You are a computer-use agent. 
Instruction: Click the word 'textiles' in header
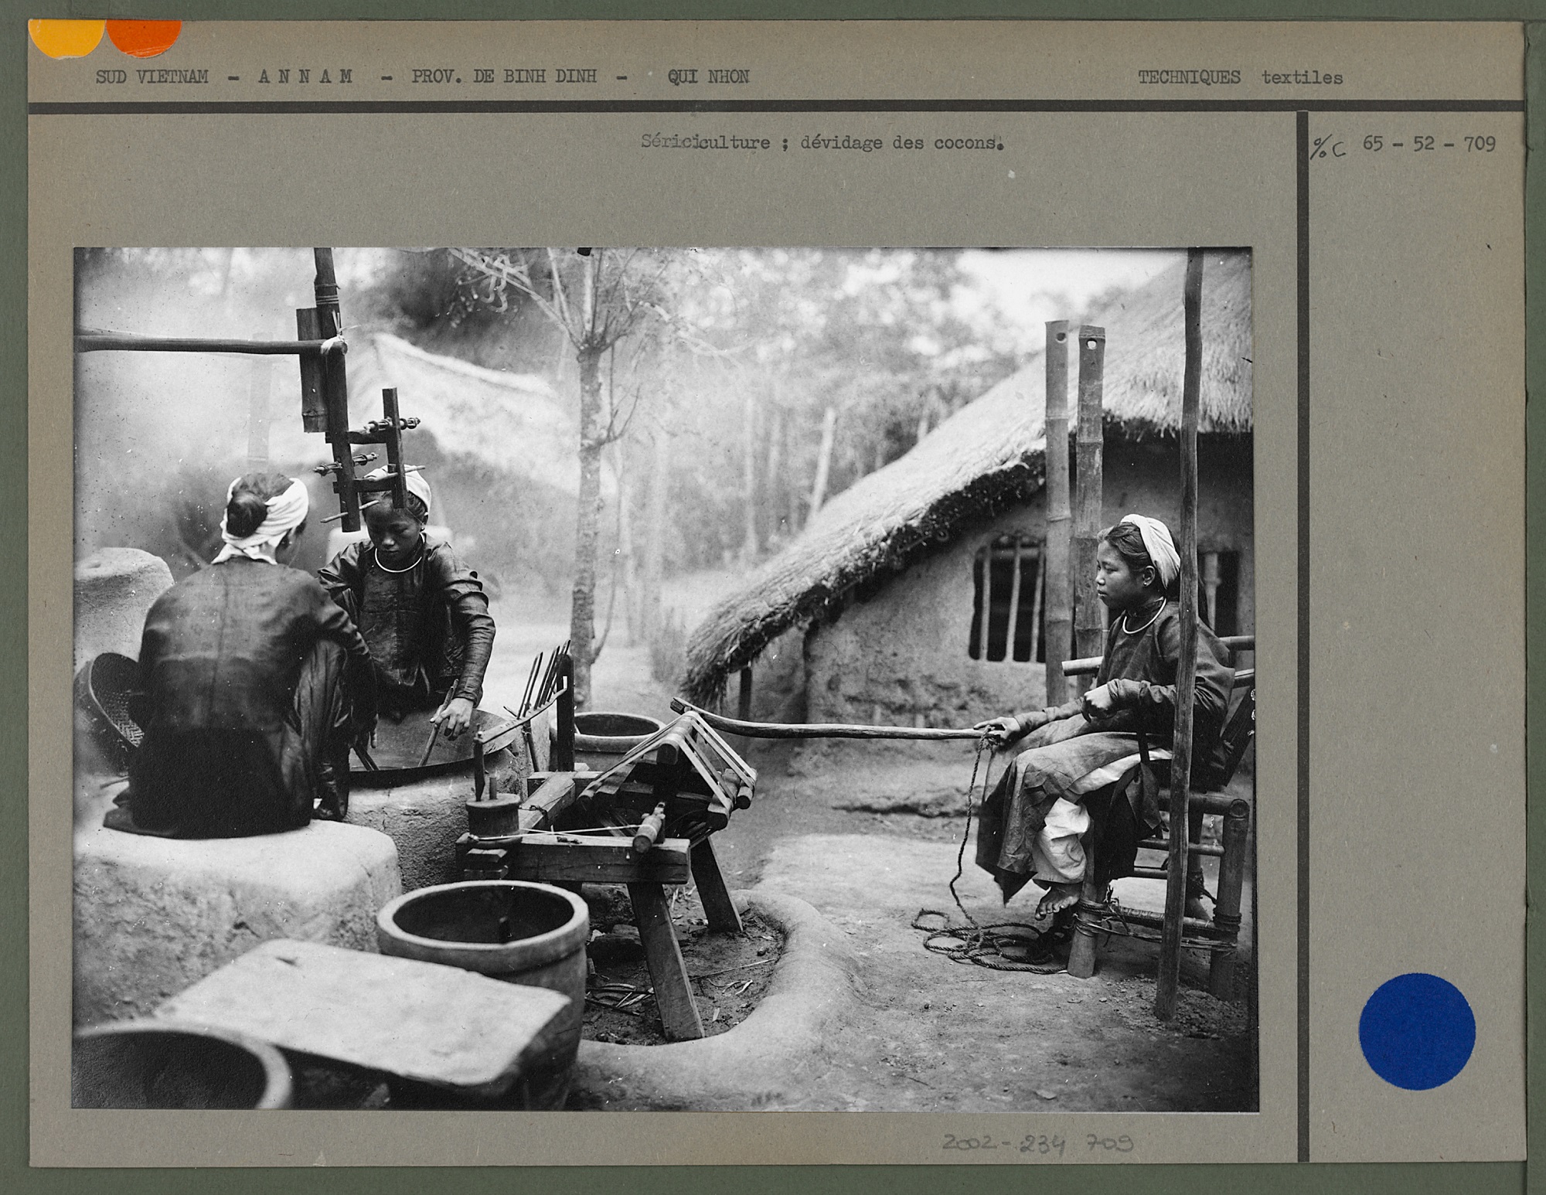[1302, 78]
